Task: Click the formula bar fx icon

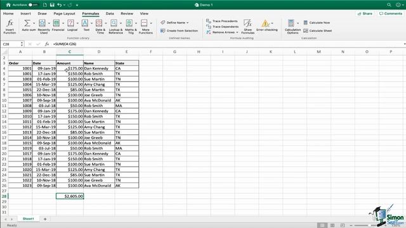Action: click(46, 44)
